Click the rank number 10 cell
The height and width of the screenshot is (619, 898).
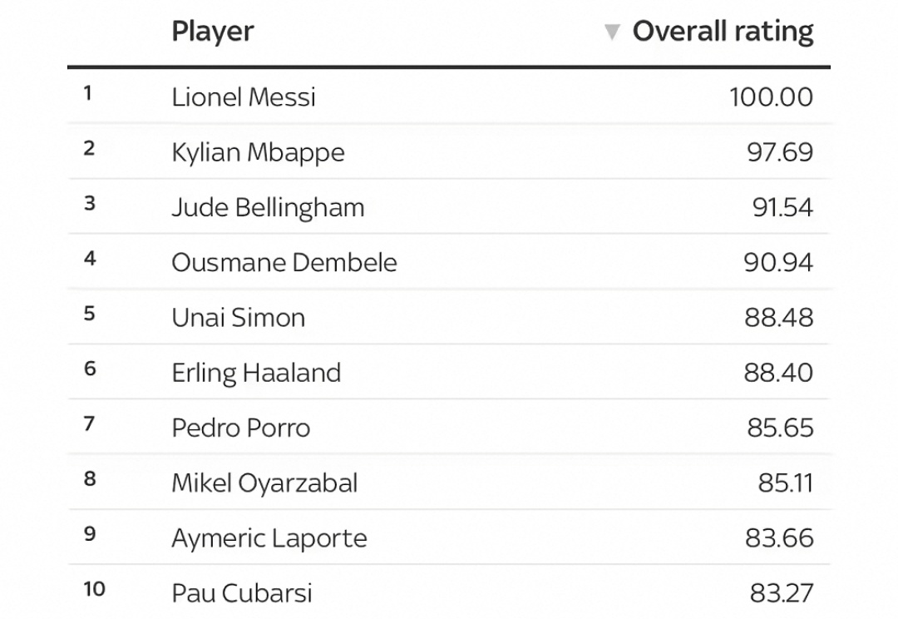pos(95,588)
